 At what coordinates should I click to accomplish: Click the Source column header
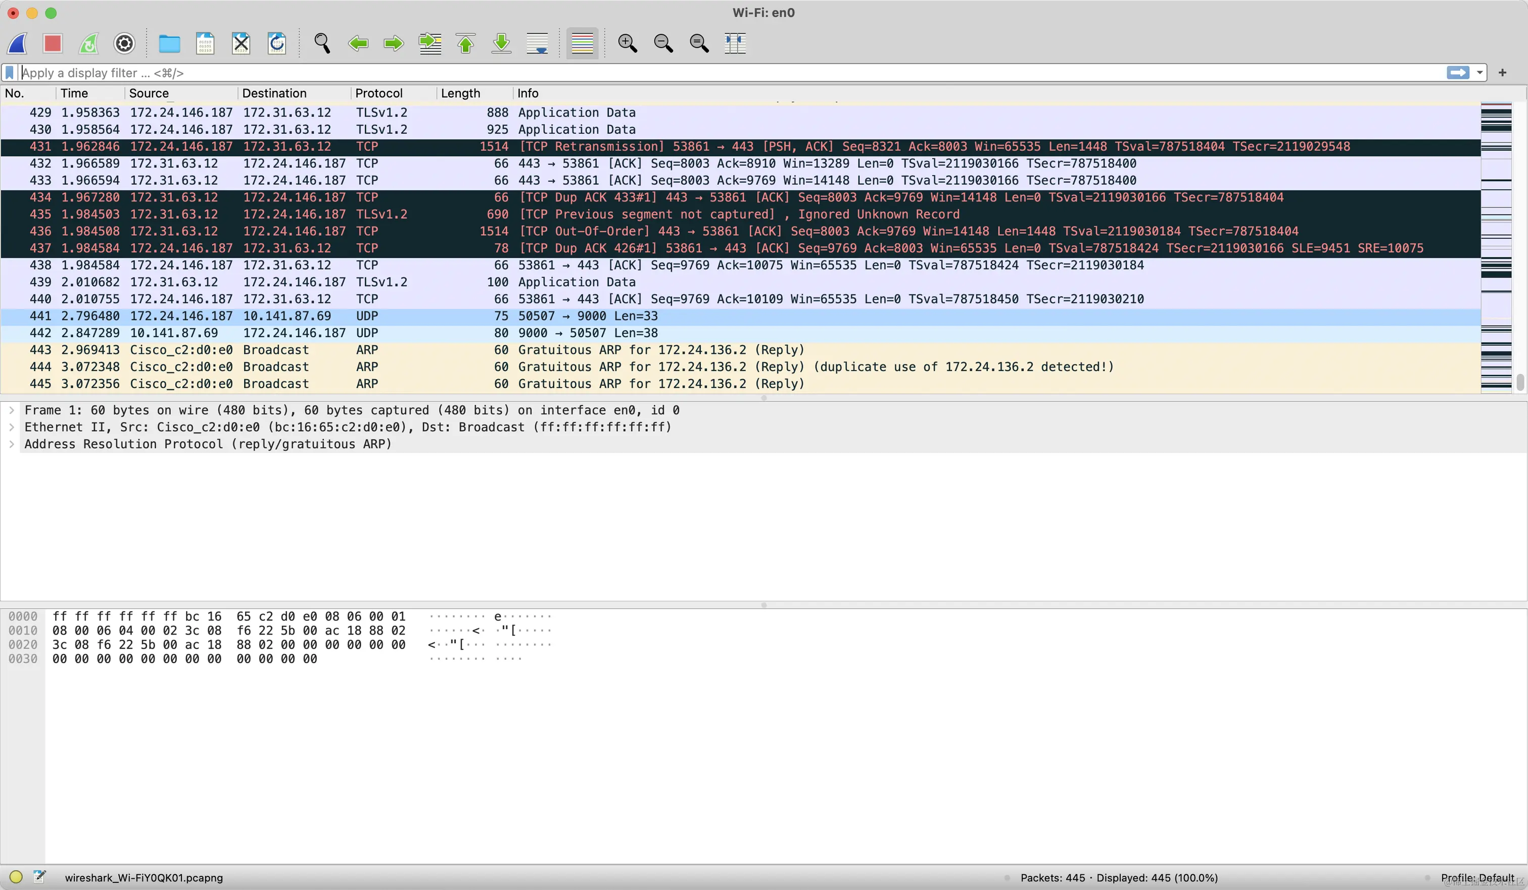(x=149, y=93)
